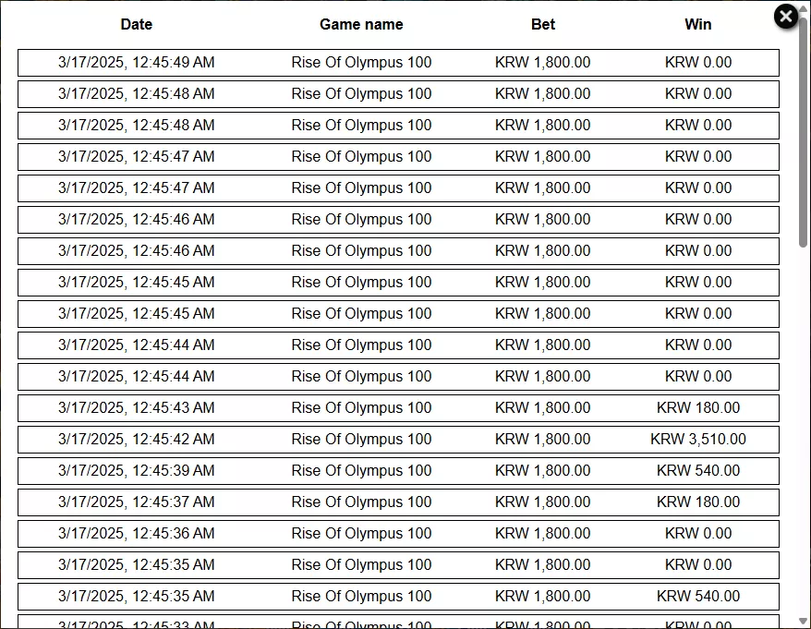This screenshot has height=629, width=811.
Task: Click the Bet column header
Action: pos(543,24)
